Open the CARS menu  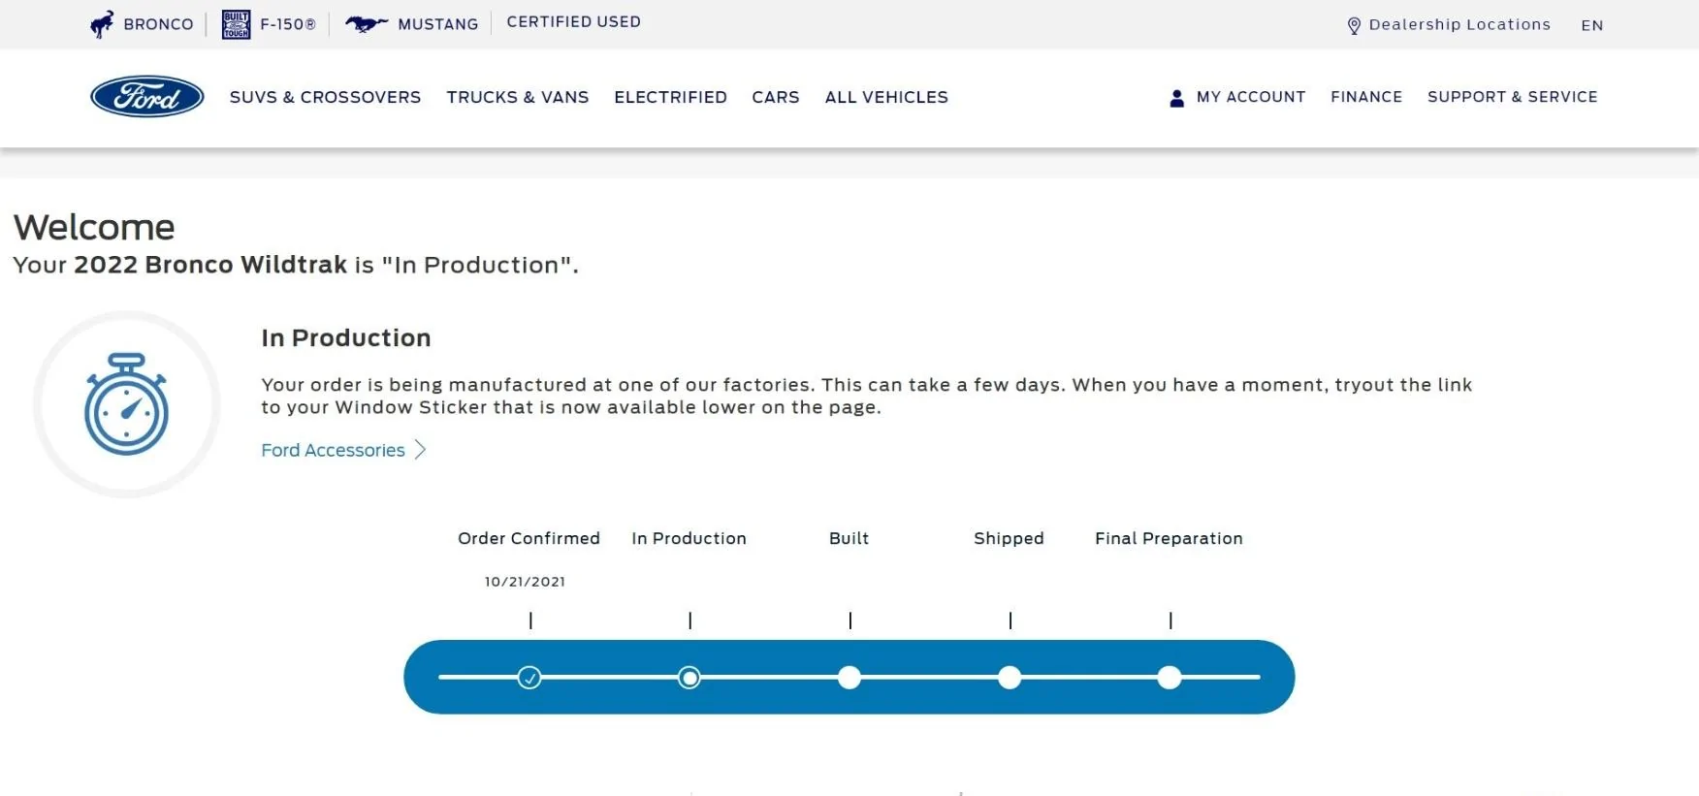coord(776,97)
